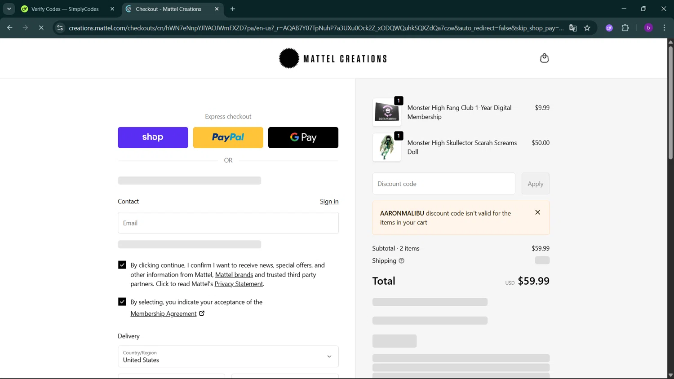Stop loading the page
674x379 pixels.
click(41, 28)
